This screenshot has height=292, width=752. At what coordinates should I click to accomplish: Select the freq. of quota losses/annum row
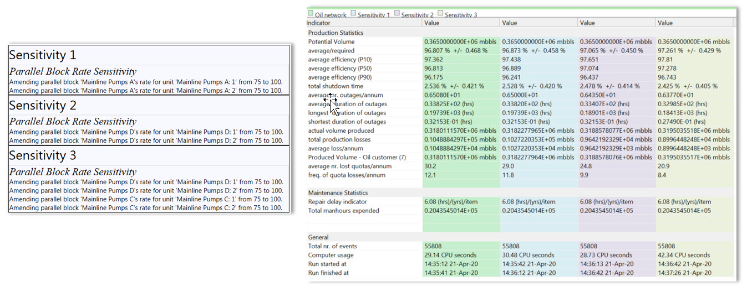click(347, 175)
